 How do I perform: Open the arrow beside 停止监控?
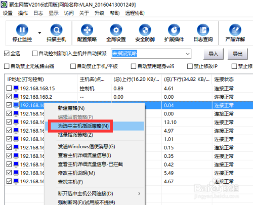click(39, 33)
